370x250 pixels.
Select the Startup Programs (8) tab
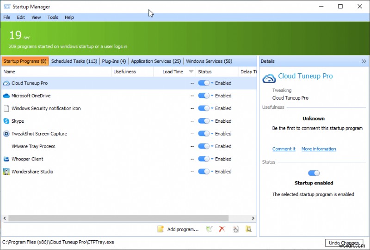tap(25, 61)
